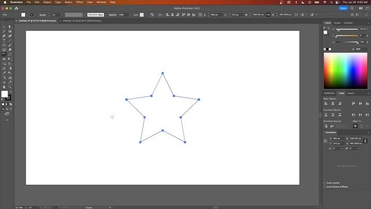
Task: Select the Gradient tool in toolbar
Action: tap(10, 69)
